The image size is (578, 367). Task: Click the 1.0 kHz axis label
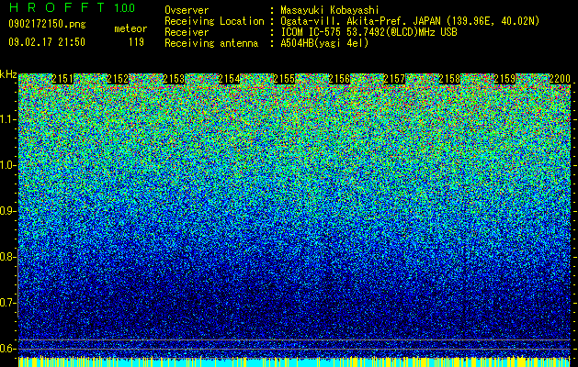pyautogui.click(x=8, y=165)
